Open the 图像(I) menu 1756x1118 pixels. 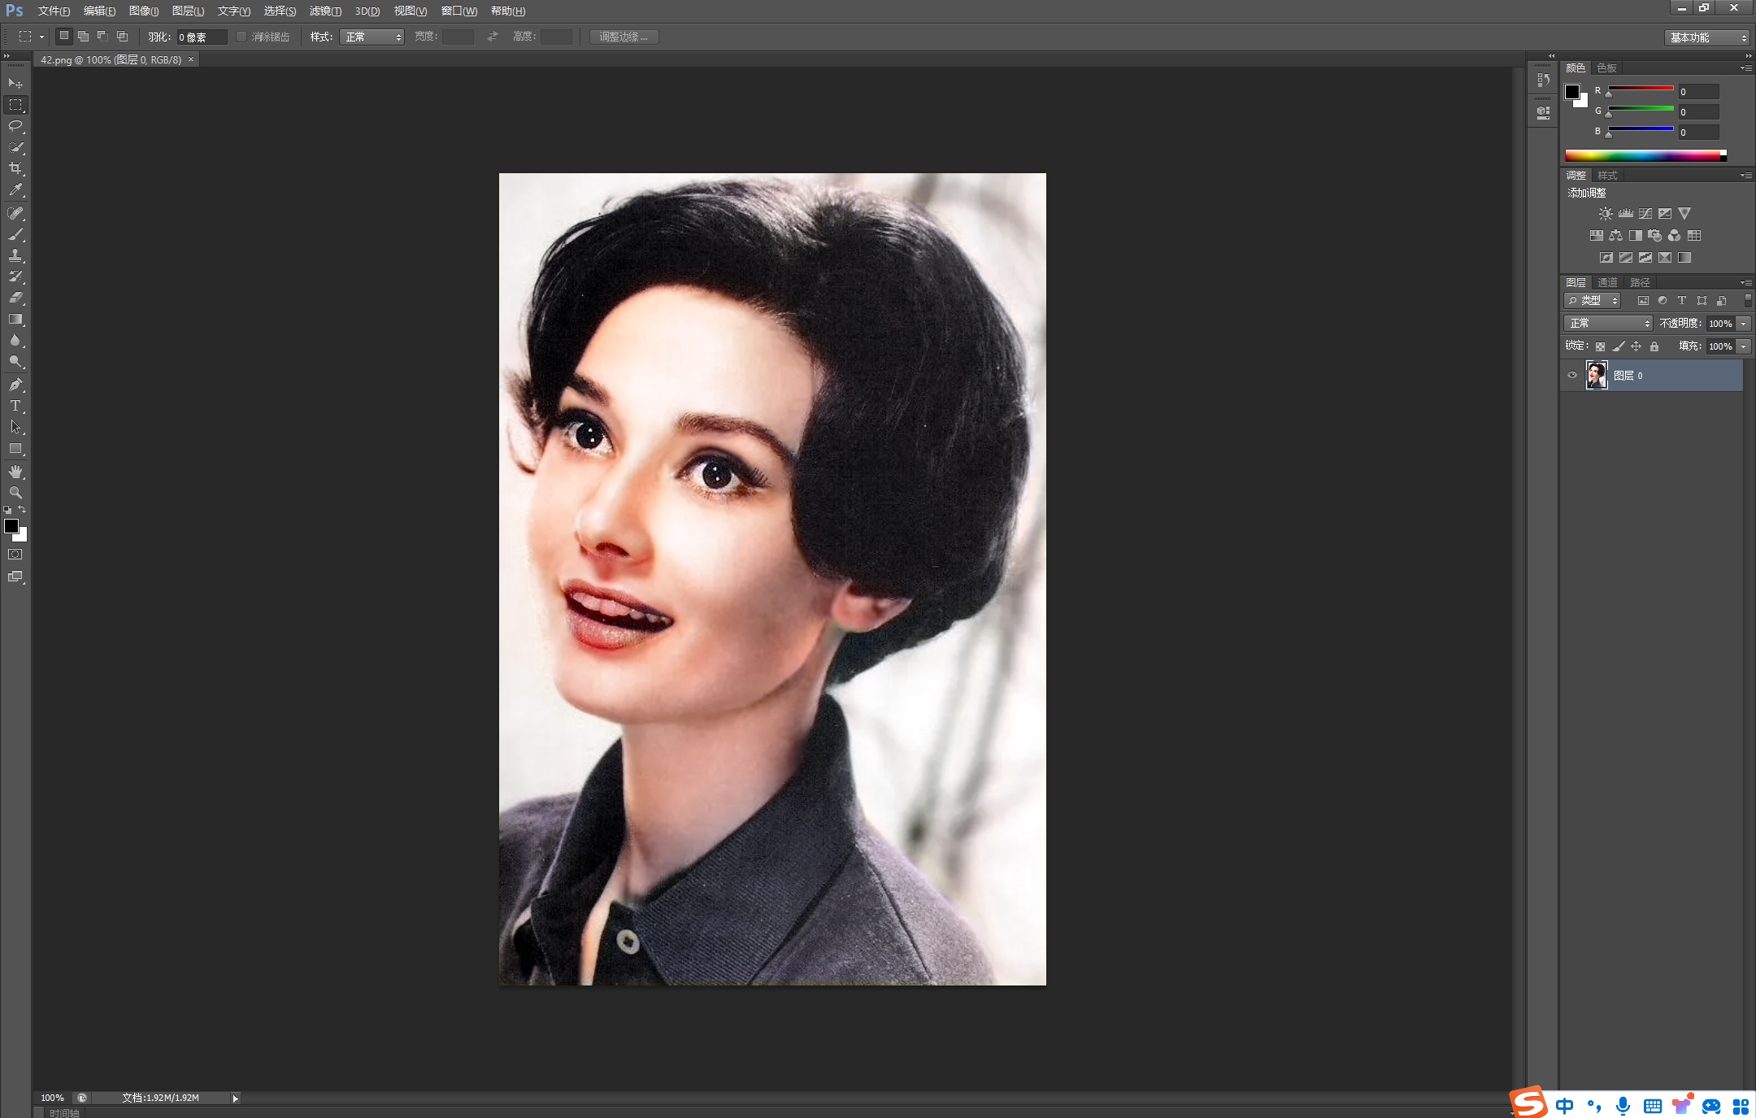coord(144,11)
